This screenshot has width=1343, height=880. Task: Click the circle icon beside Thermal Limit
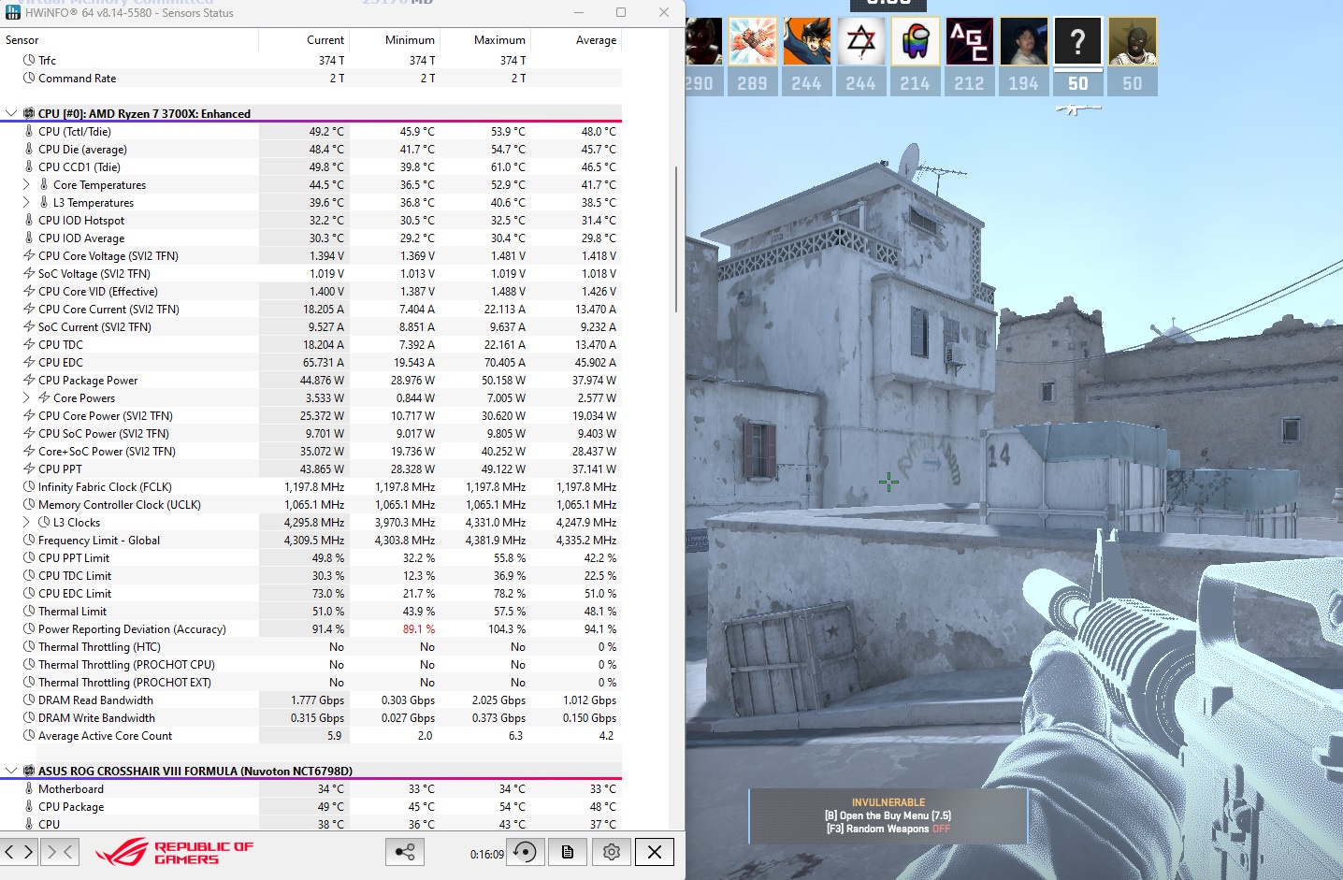coord(29,612)
